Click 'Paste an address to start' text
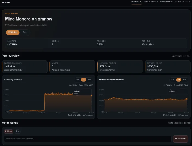 tap(179, 123)
